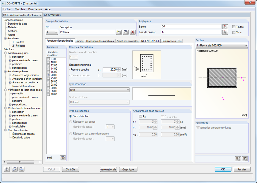Open the Type d'ancrage dropdown showing Droit

tap(99, 90)
